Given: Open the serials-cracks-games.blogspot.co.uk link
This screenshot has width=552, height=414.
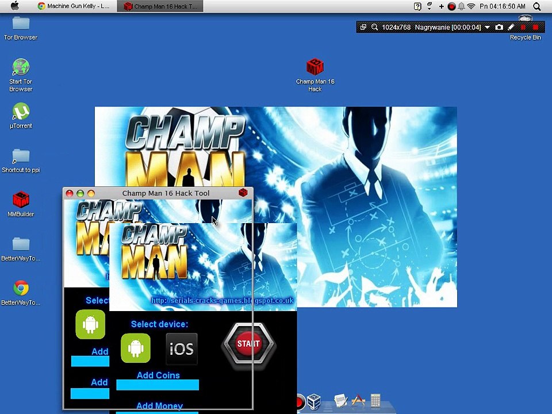Looking at the screenshot, I should (x=222, y=301).
